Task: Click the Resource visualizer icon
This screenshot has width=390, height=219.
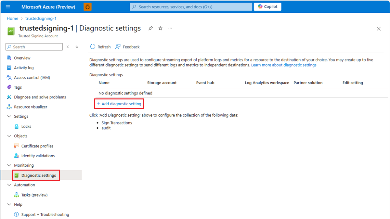Action: click(9, 107)
